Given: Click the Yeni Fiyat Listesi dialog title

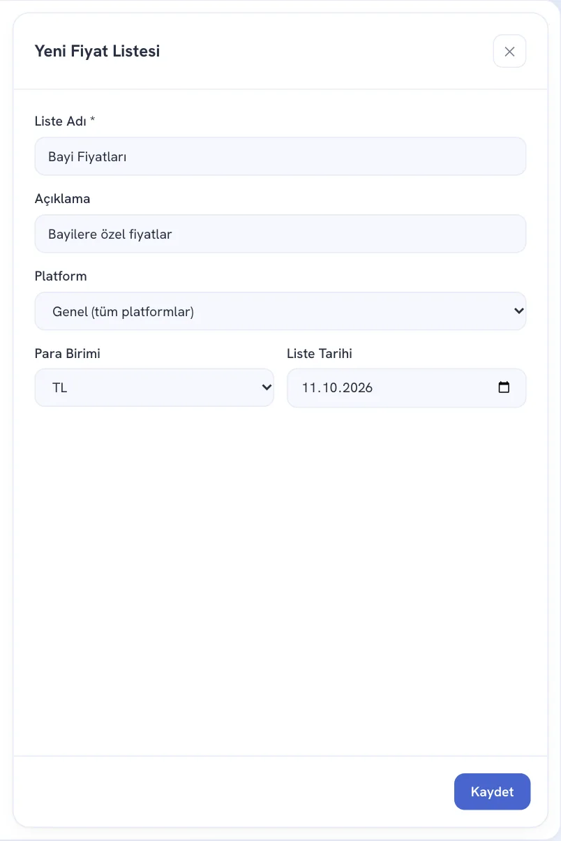Looking at the screenshot, I should [x=98, y=51].
